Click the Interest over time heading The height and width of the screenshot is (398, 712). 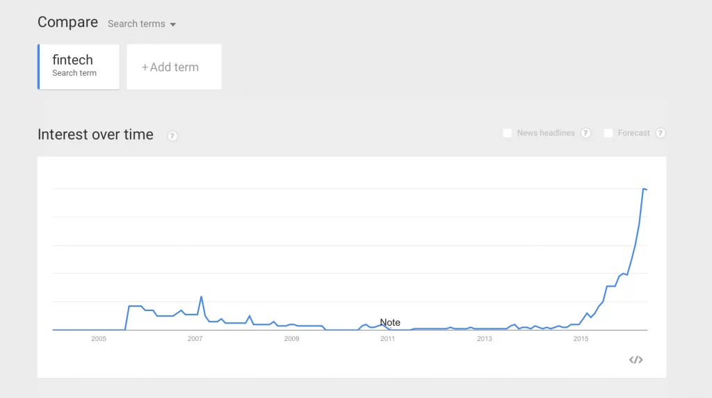tap(95, 135)
